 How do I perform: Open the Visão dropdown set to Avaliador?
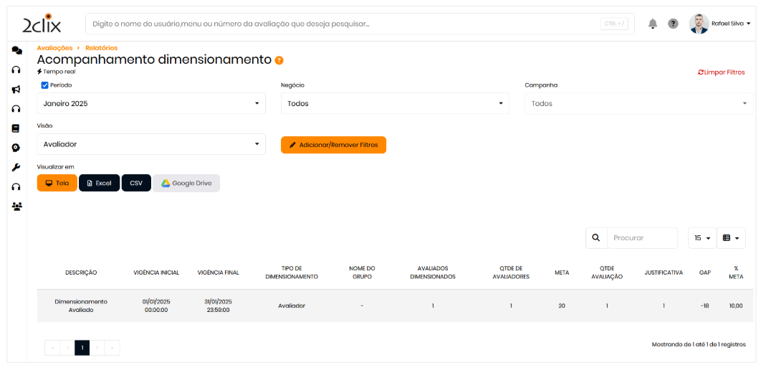[150, 144]
